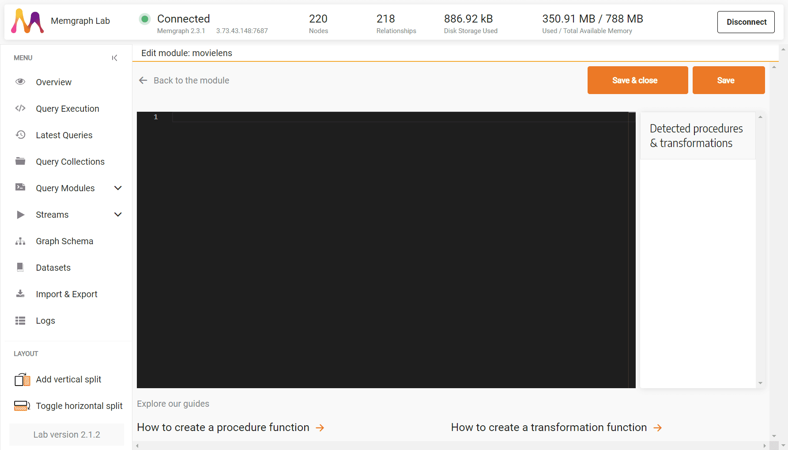Click the 'Connected' status text

pos(183,19)
